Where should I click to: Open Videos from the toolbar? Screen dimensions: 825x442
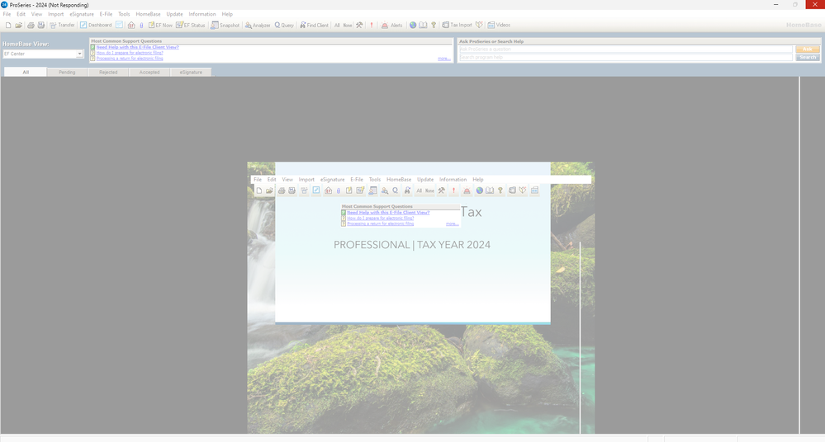pyautogui.click(x=499, y=26)
